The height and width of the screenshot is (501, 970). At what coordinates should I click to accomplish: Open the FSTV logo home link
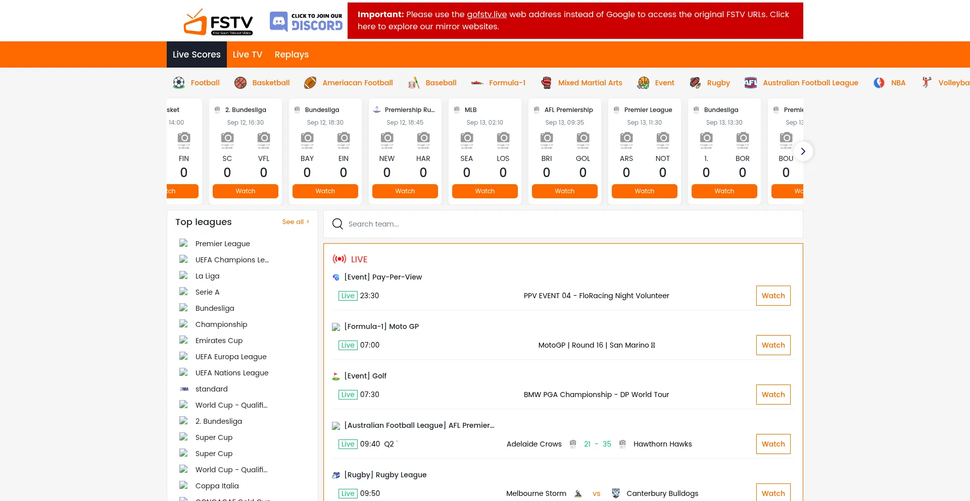coord(218,22)
